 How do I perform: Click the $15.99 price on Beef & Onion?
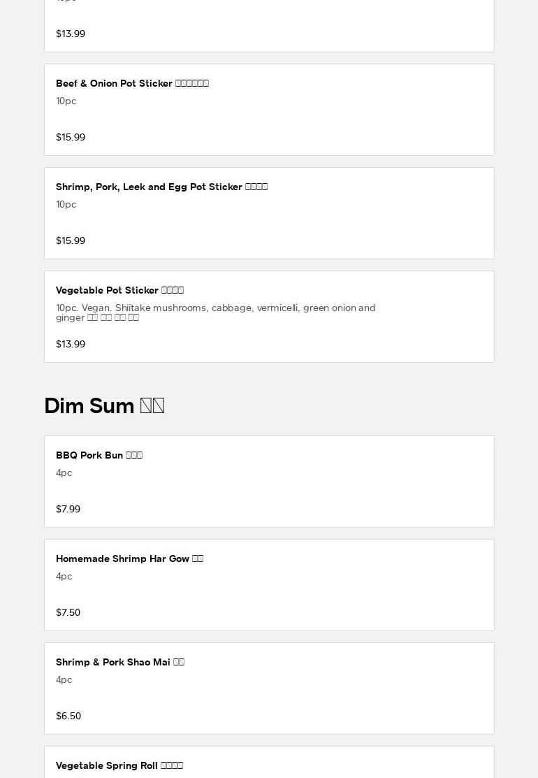(71, 137)
